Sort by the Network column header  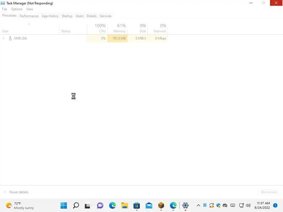pos(158,29)
